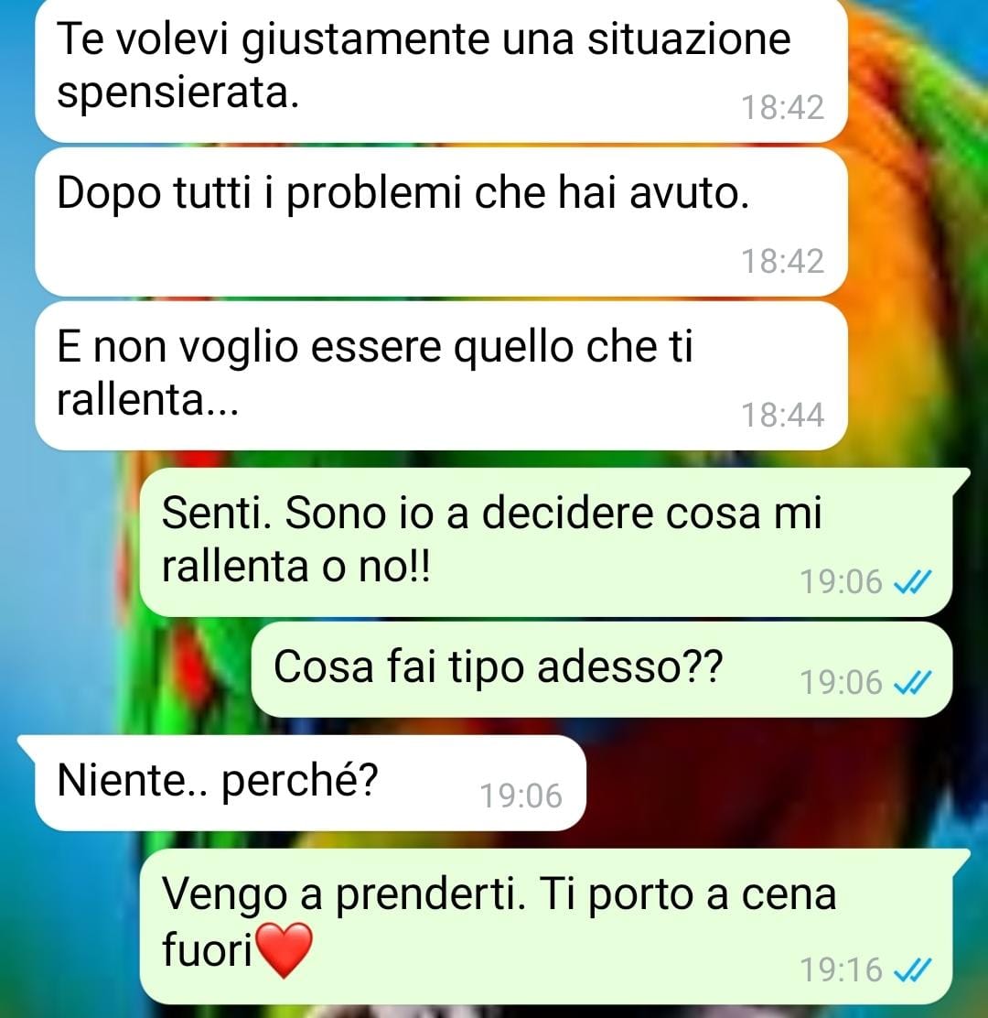988x1018 pixels.
Task: Tap the blue read ticks on 19:16 message
Action: pos(912,970)
